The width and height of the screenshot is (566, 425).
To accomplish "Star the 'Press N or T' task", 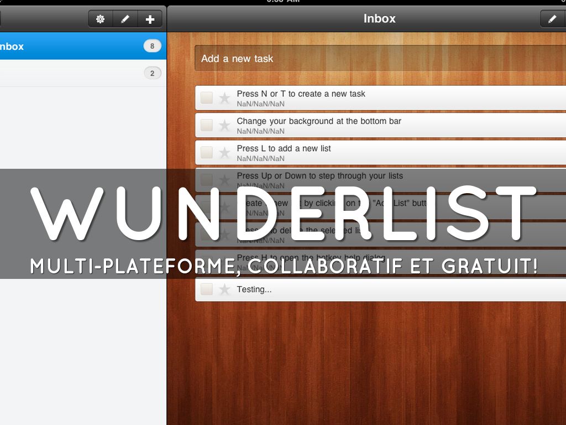I will point(224,98).
